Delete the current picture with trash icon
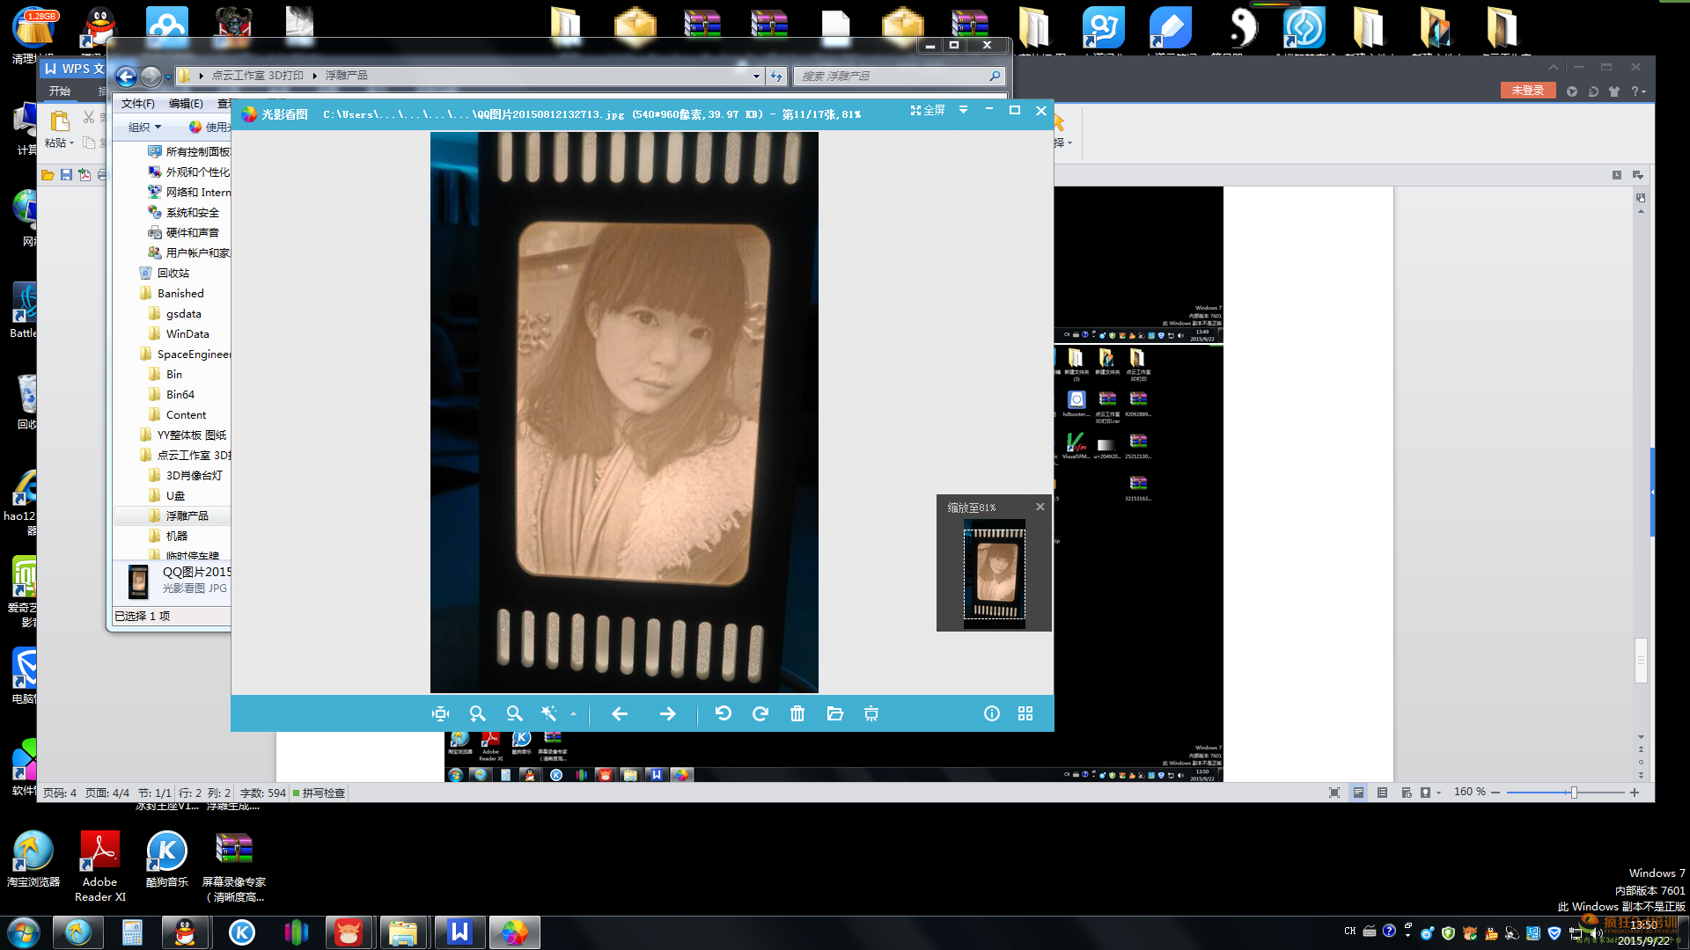 tap(797, 714)
